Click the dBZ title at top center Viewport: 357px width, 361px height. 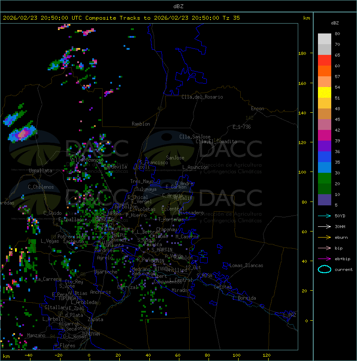[x=178, y=6]
